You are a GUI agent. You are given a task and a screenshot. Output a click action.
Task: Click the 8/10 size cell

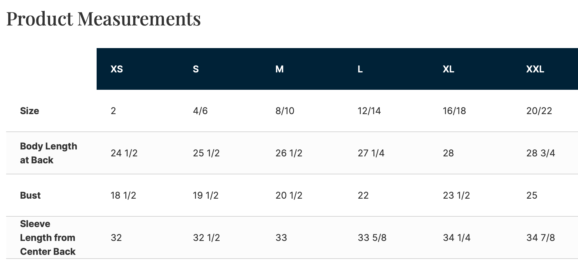click(285, 111)
